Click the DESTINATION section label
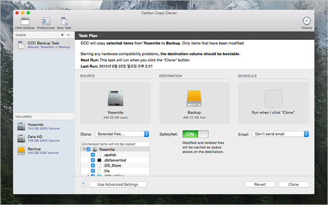Viewport: 328px width, 205px height. [x=170, y=76]
